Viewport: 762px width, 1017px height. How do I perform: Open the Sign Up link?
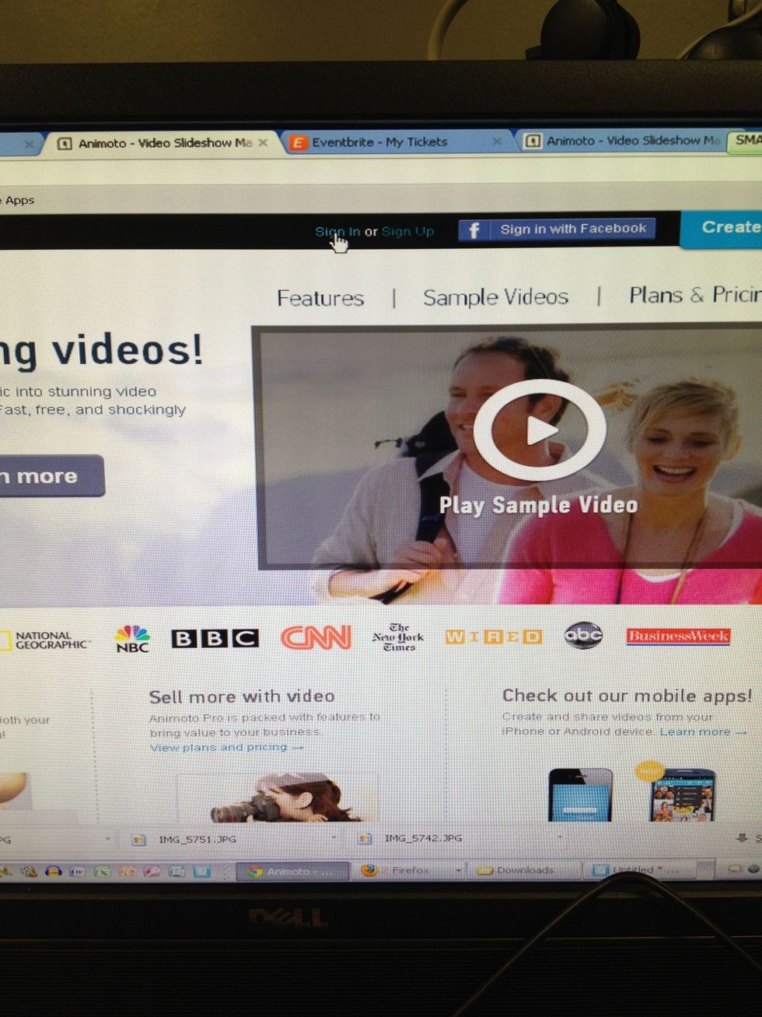(407, 231)
